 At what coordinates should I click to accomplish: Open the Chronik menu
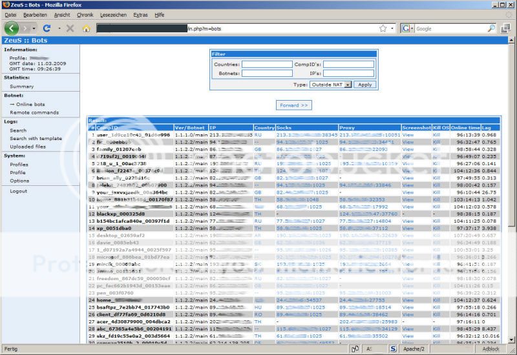point(85,14)
